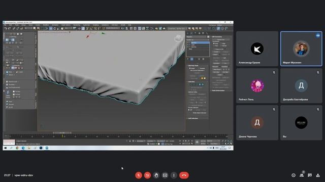
Task: Open Meet chat with everyone
Action: click(310, 175)
